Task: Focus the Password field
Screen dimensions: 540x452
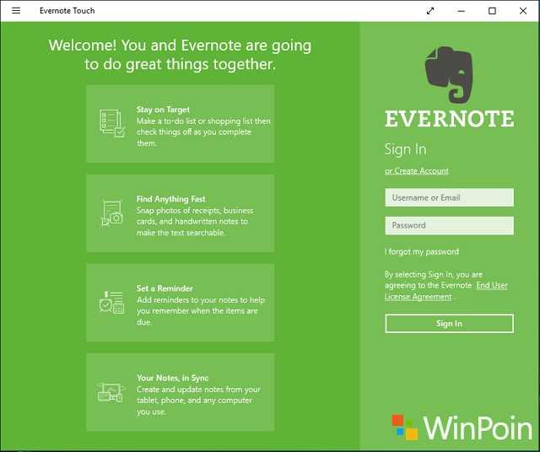Action: coord(449,225)
